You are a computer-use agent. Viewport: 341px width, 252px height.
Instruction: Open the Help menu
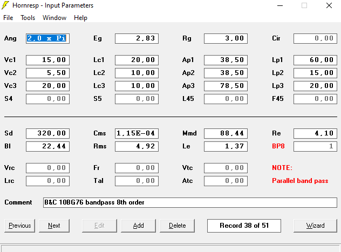coord(80,18)
